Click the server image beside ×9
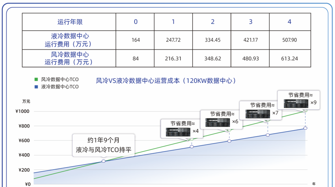This screenshot has width=335, height=187. pyautogui.click(x=297, y=103)
